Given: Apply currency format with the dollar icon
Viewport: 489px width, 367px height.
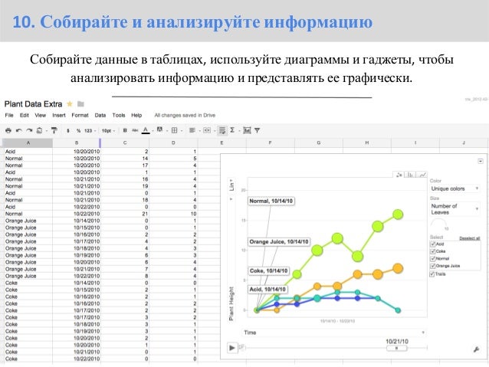Looking at the screenshot, I should 68,131.
